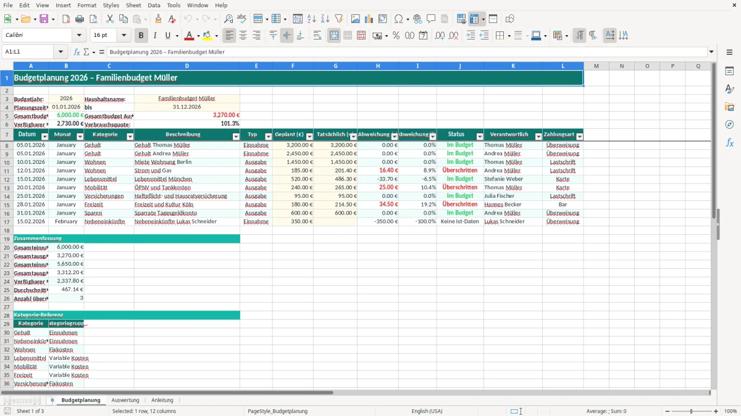Viewport: 741px width, 416px height.
Task: Open the Kategorie column filter dropdown
Action: 130,137
